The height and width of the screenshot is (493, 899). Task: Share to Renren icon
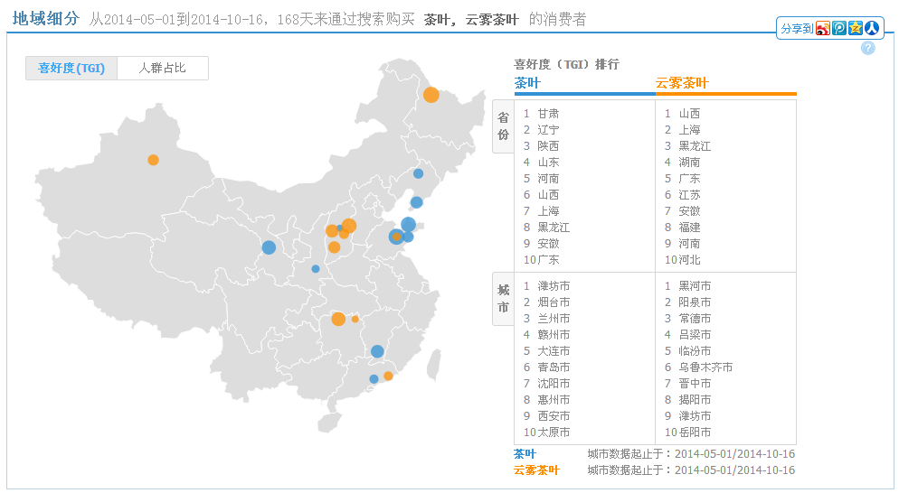872,28
